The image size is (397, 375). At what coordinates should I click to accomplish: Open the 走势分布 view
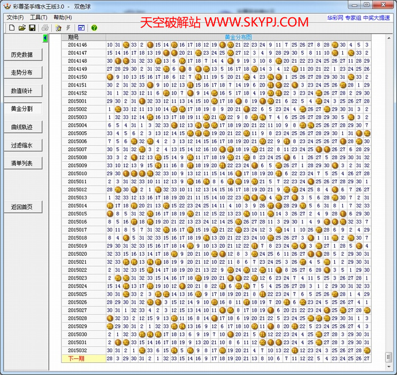[22, 73]
